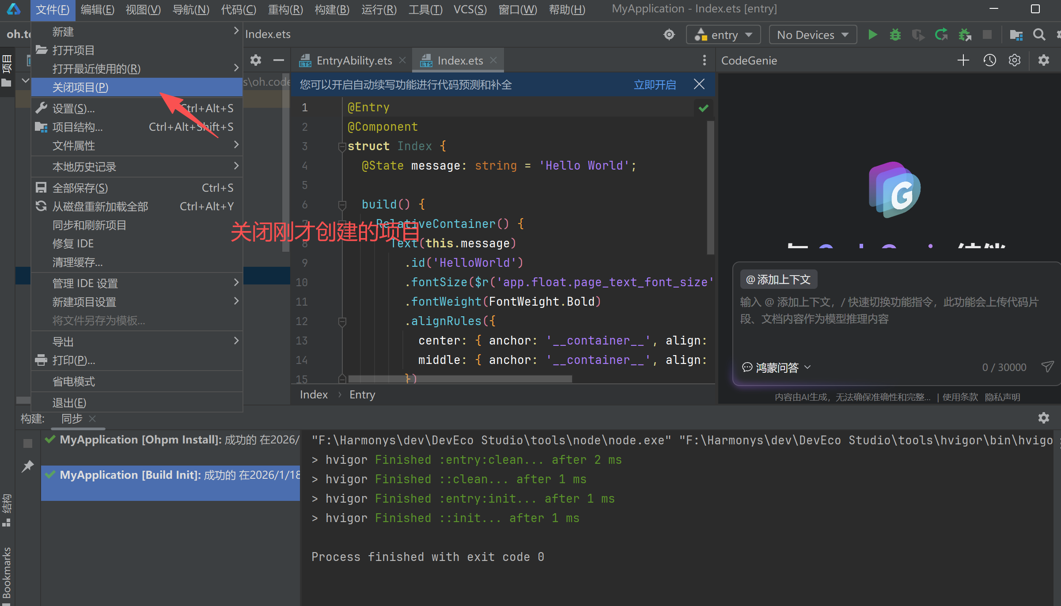
Task: Toggle fold marker on struct Index line
Action: click(x=342, y=146)
